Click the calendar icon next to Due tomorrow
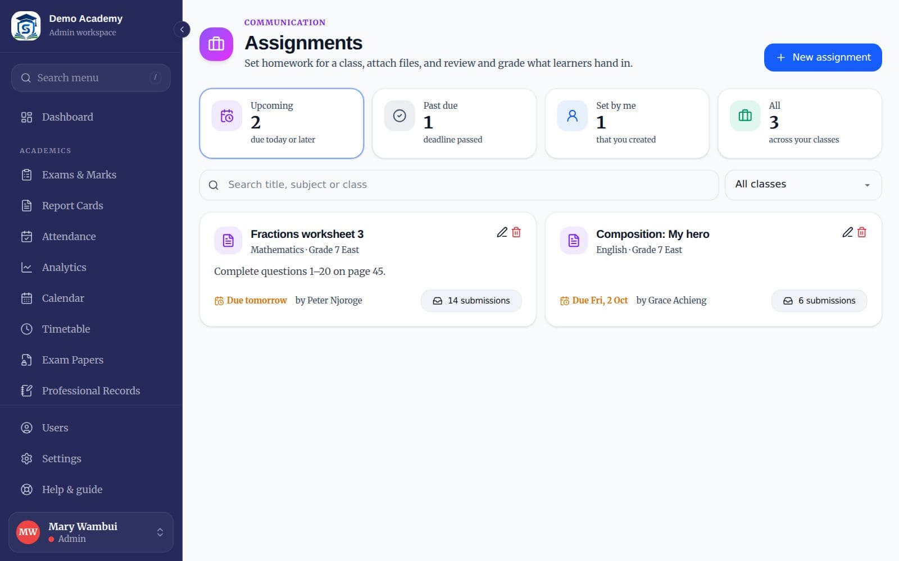Screen dimensions: 899x561 [219, 301]
